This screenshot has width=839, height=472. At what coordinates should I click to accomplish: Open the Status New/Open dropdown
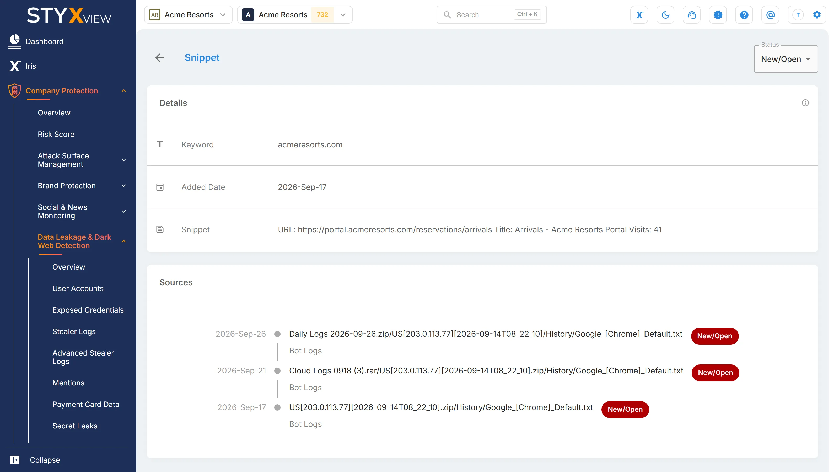(x=786, y=59)
